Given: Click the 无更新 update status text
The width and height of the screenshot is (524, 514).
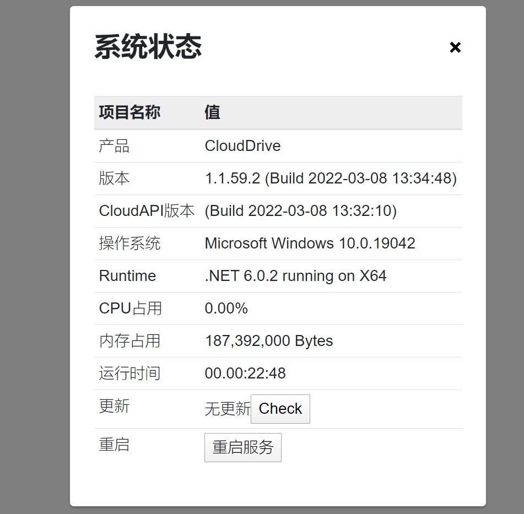Looking at the screenshot, I should (x=227, y=409).
